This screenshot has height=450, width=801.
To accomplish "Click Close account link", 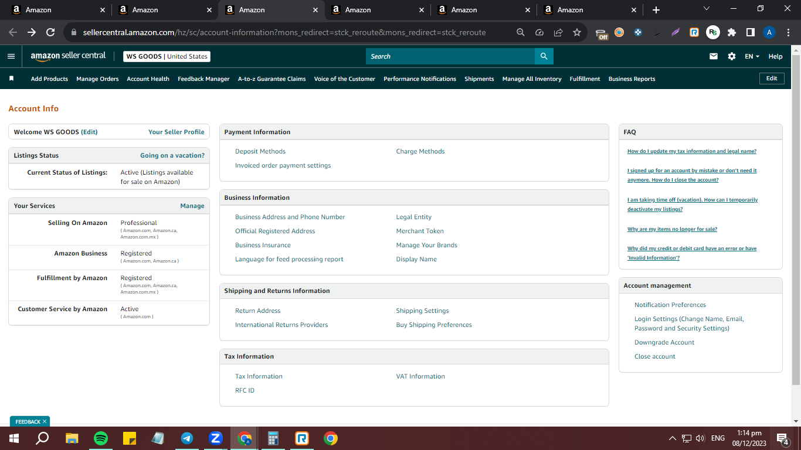I will tap(655, 356).
